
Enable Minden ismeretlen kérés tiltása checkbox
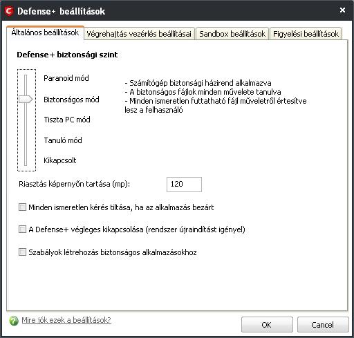(x=22, y=207)
